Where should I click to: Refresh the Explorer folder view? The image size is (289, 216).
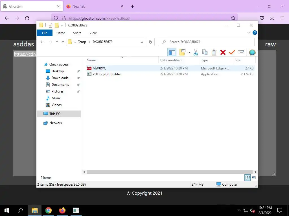point(150,42)
